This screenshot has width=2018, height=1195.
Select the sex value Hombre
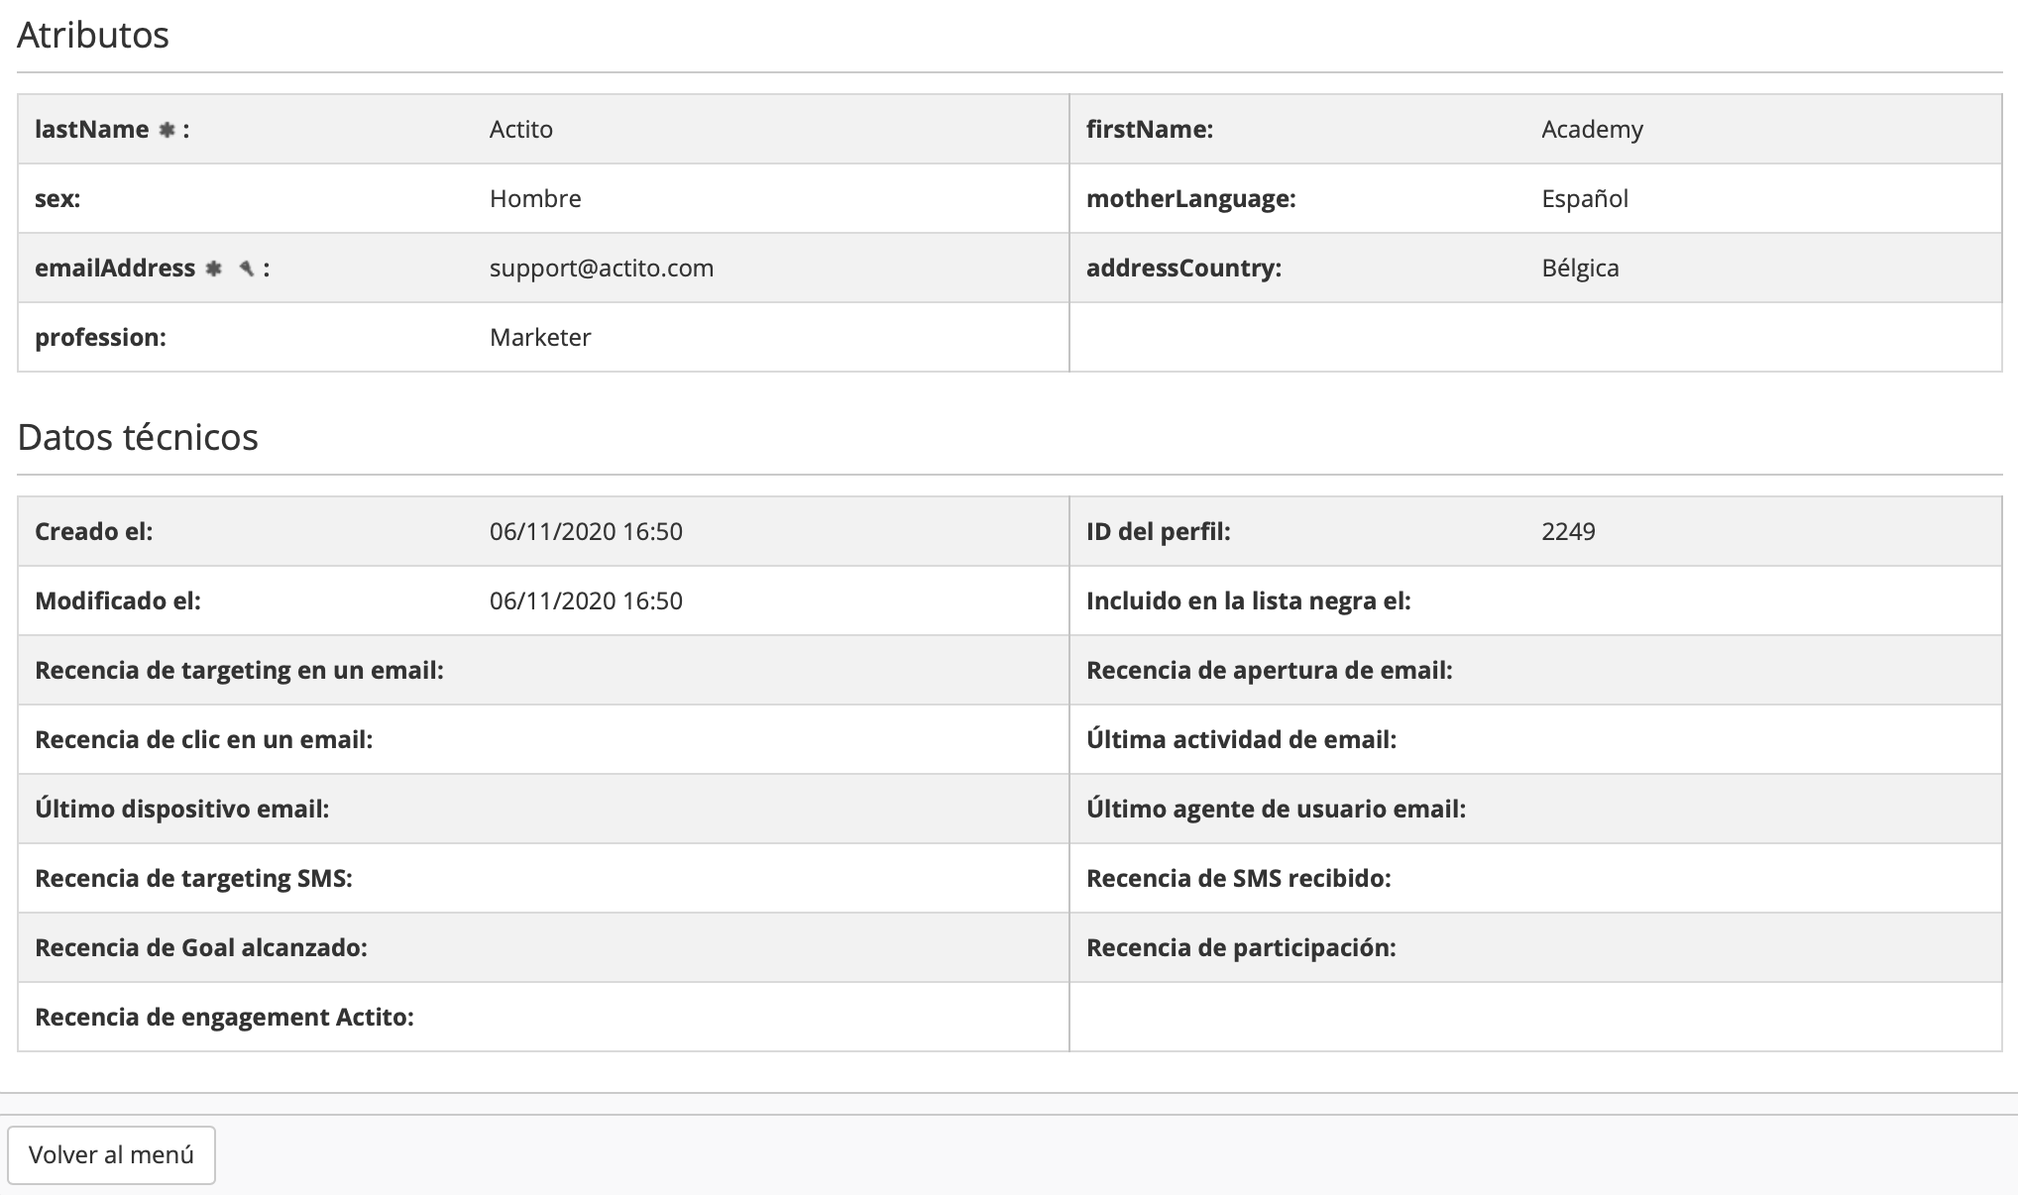click(534, 199)
